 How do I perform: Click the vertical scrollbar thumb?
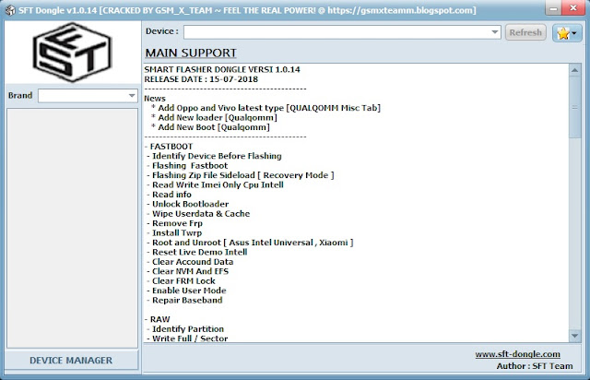(574, 107)
